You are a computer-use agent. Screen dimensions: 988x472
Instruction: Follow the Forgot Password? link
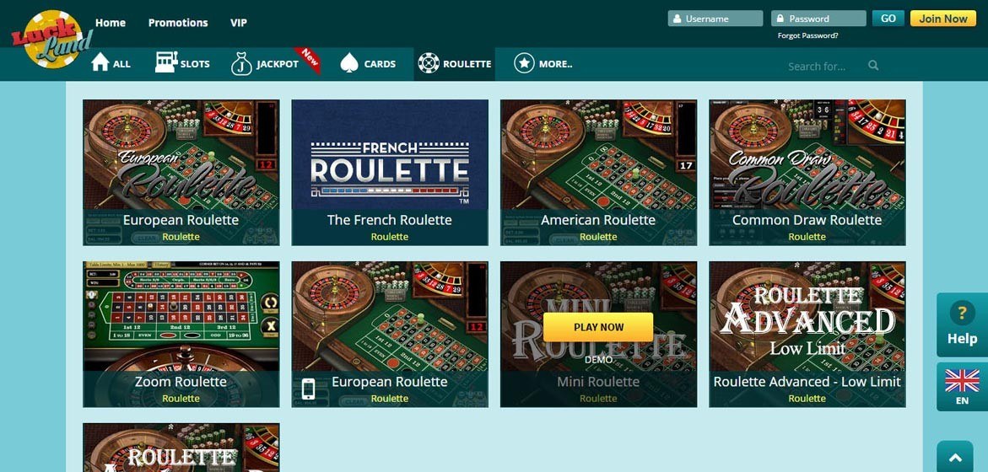click(807, 36)
